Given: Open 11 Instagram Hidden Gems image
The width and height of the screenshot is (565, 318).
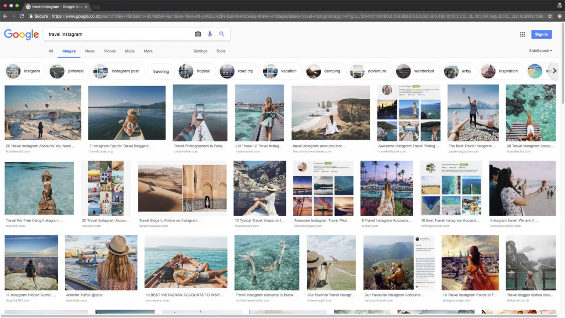Looking at the screenshot, I should click(x=31, y=263).
